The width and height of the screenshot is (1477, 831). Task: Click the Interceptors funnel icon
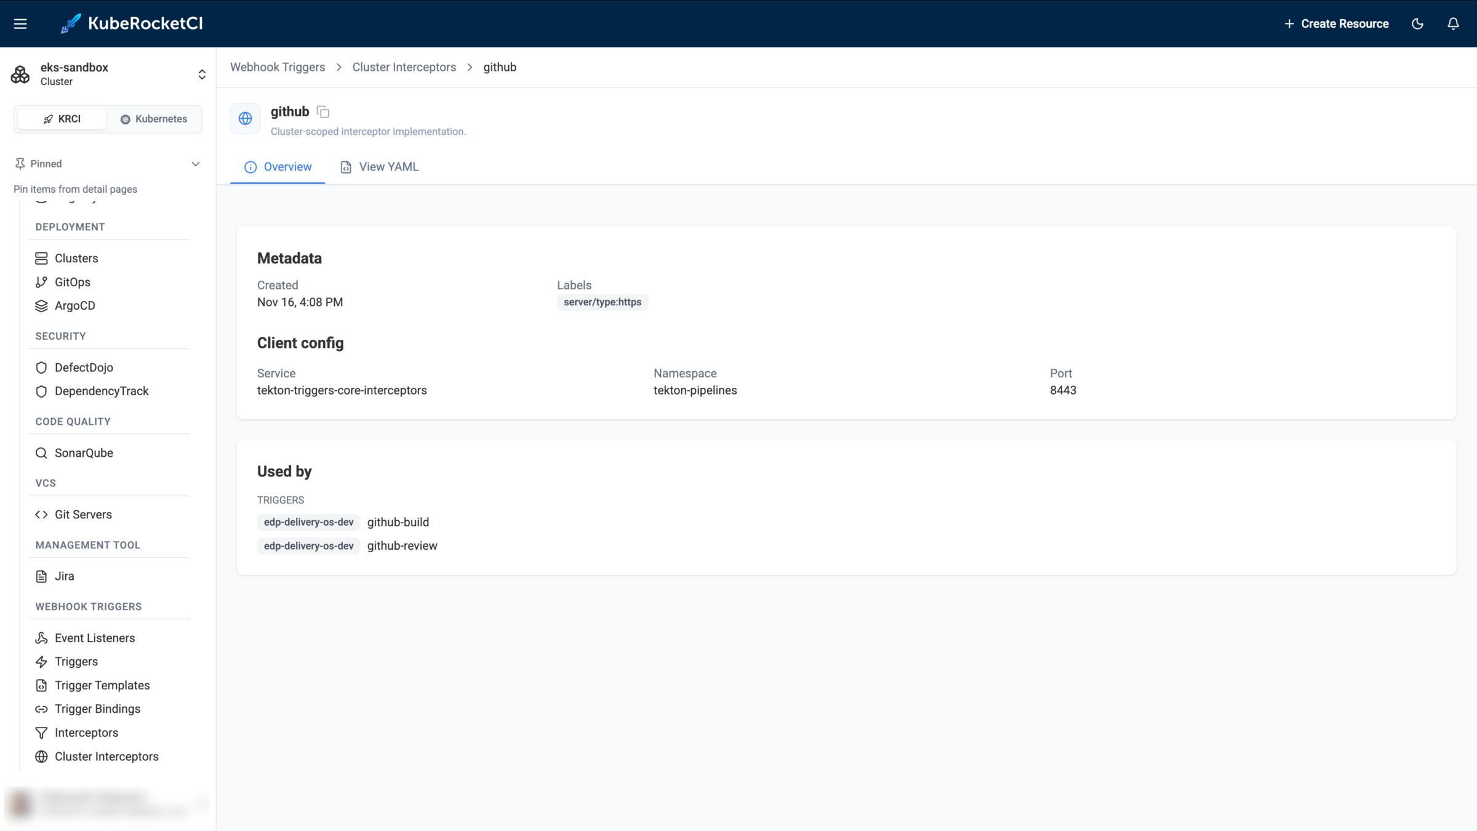(x=41, y=733)
